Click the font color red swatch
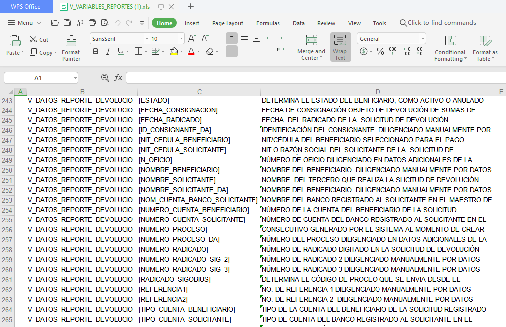This screenshot has height=327, width=506. (191, 51)
